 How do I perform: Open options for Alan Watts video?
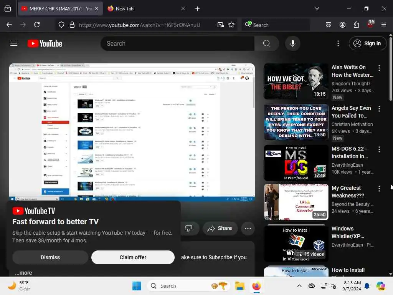379,68
